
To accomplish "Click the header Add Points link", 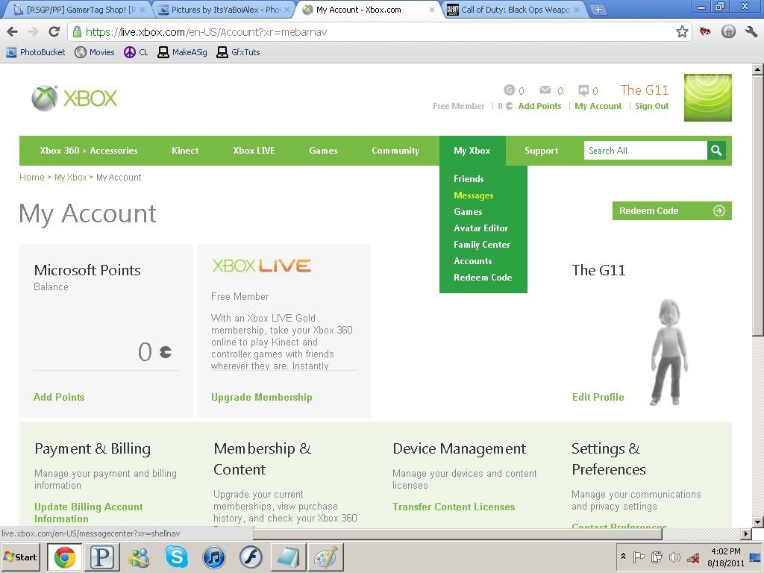I will [x=539, y=106].
